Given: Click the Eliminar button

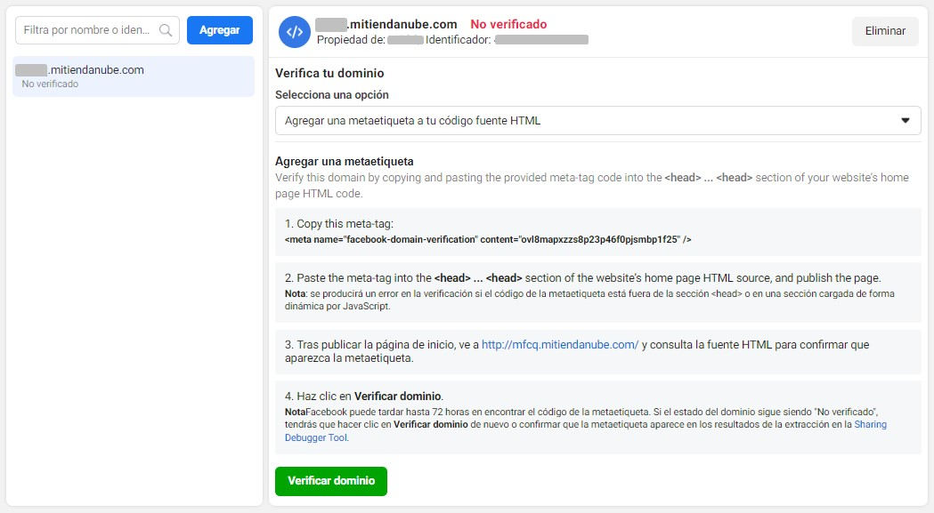Looking at the screenshot, I should (x=885, y=31).
